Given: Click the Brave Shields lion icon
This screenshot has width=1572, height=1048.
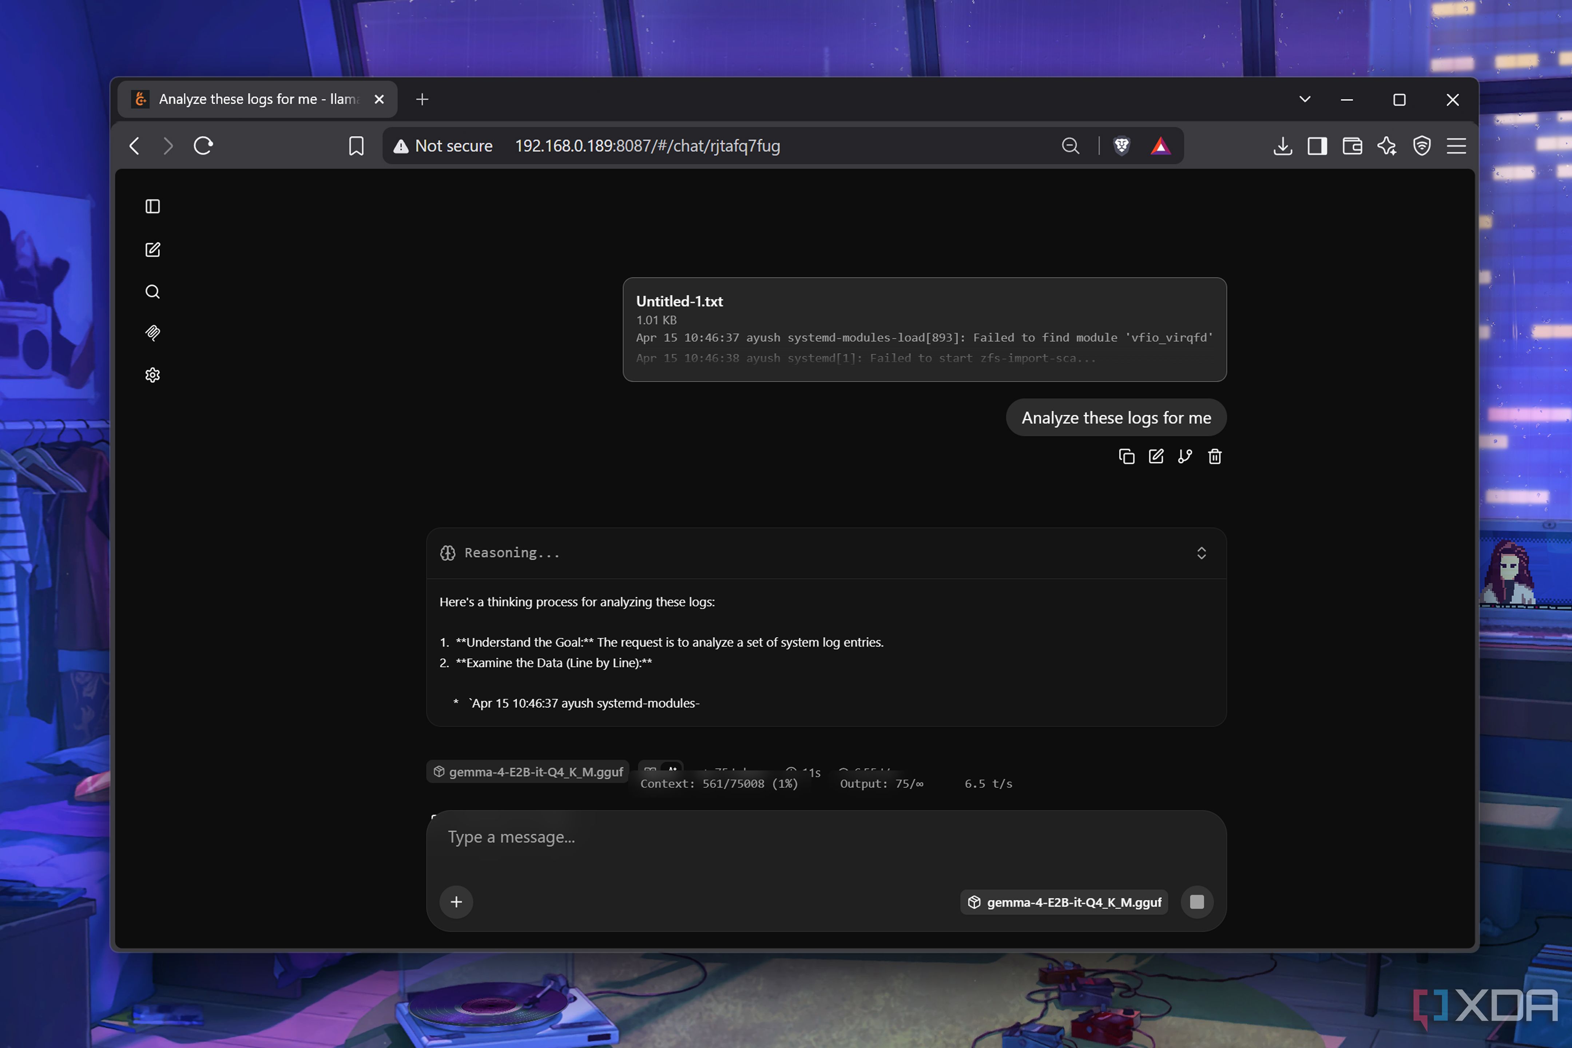Looking at the screenshot, I should [x=1122, y=146].
